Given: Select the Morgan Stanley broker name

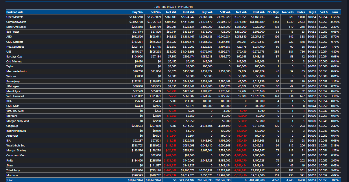Looking at the screenshot, I should coord(16,151).
